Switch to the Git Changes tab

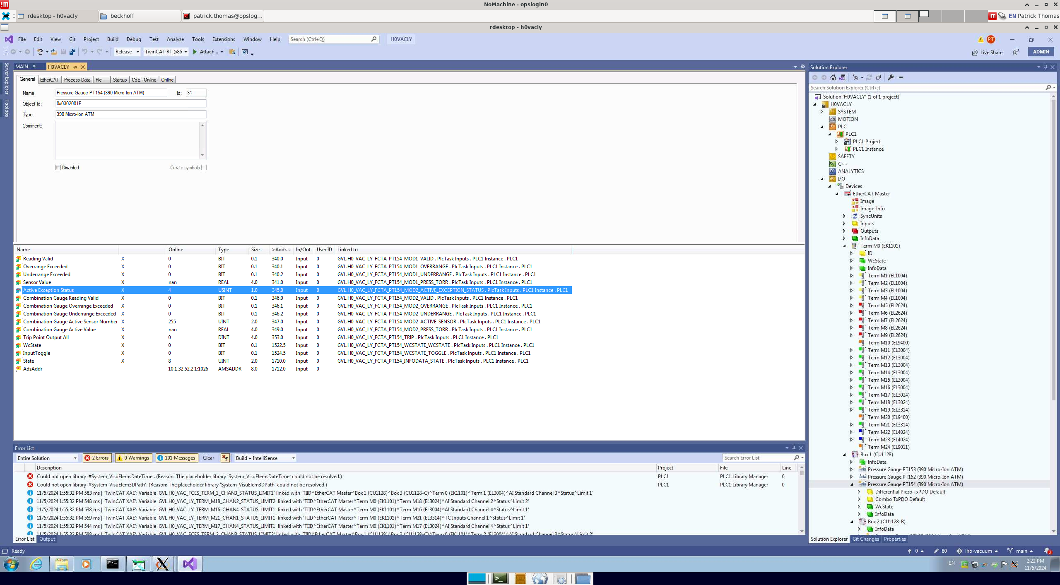point(865,539)
